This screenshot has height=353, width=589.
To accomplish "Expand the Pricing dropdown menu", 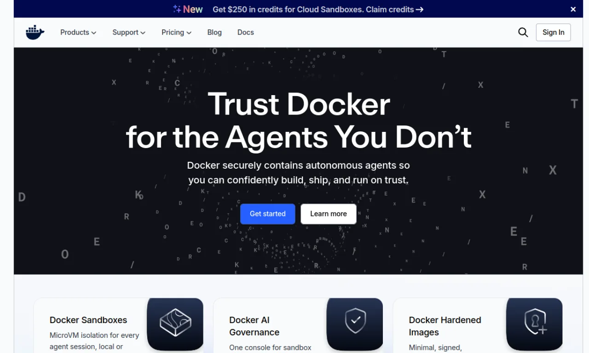I will (176, 32).
